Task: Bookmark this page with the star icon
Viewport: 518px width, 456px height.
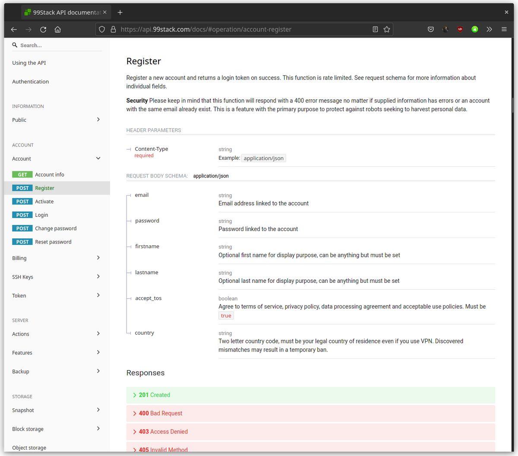Action: pos(387,29)
